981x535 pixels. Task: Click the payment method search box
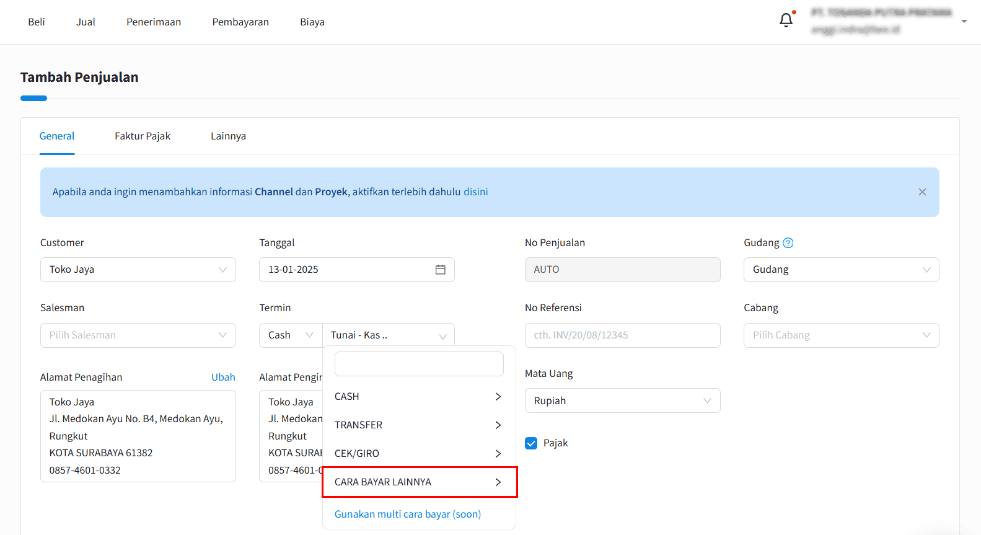tap(419, 364)
